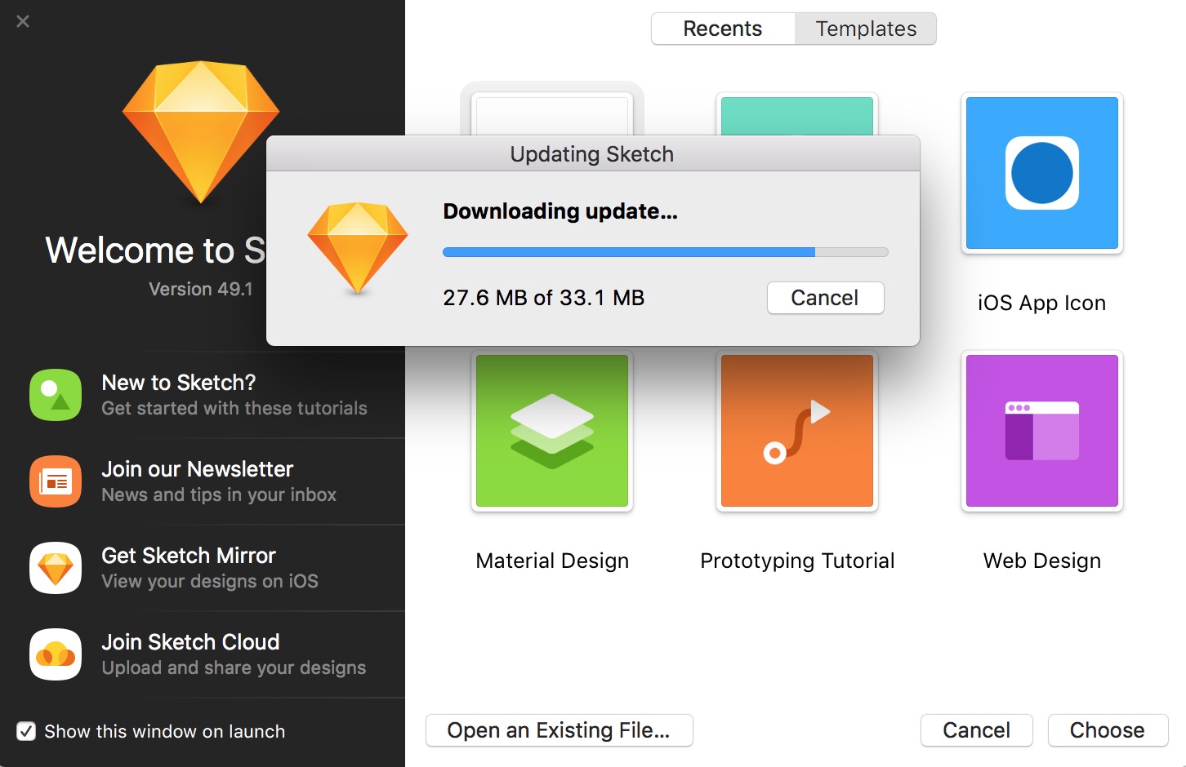Click the Material Design label

pyautogui.click(x=552, y=561)
